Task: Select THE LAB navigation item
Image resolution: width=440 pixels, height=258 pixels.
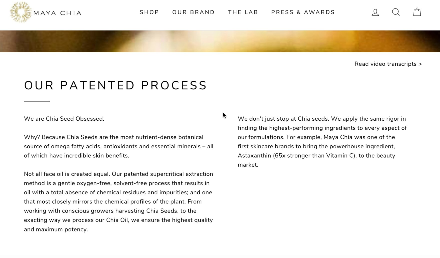Action: tap(243, 12)
